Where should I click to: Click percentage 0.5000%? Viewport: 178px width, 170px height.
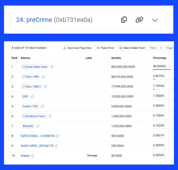click(159, 106)
